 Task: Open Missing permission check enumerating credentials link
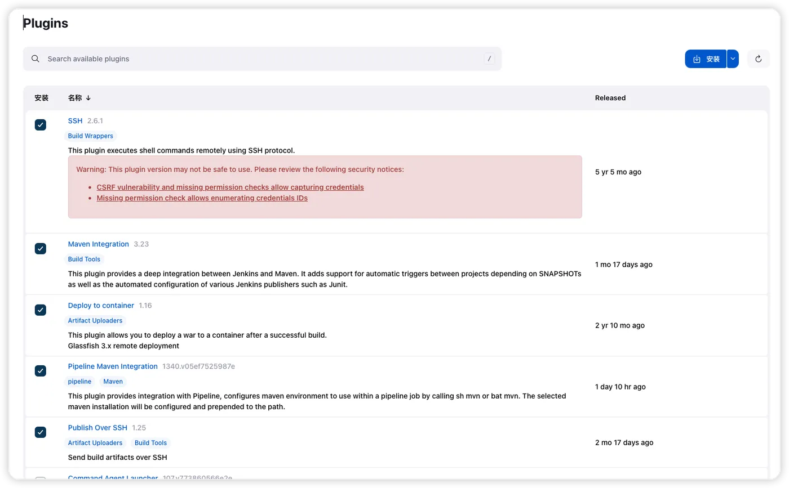coord(202,198)
